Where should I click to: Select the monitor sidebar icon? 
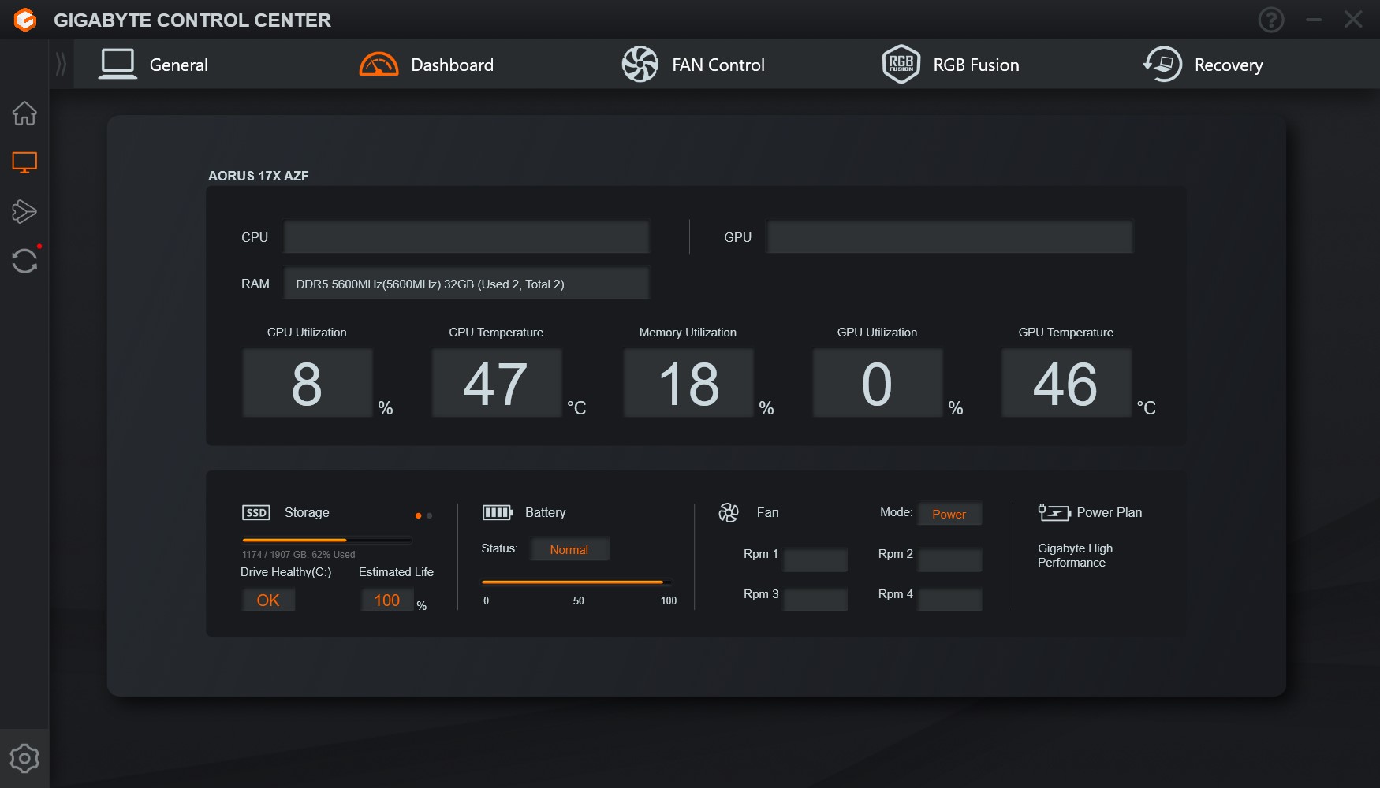[x=24, y=162]
